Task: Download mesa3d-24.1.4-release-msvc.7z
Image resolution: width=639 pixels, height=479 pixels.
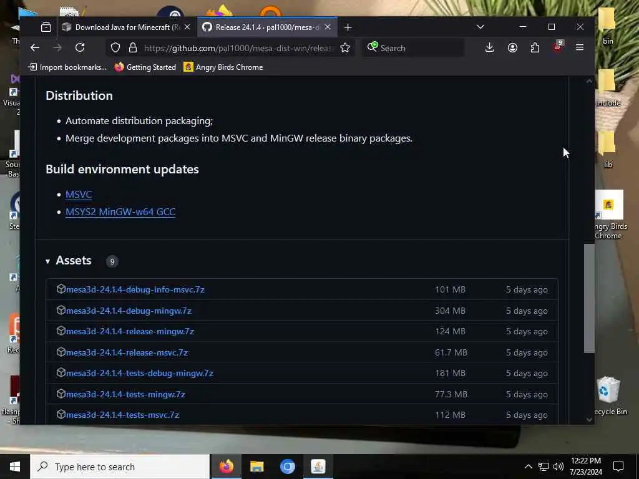Action: [x=127, y=353]
